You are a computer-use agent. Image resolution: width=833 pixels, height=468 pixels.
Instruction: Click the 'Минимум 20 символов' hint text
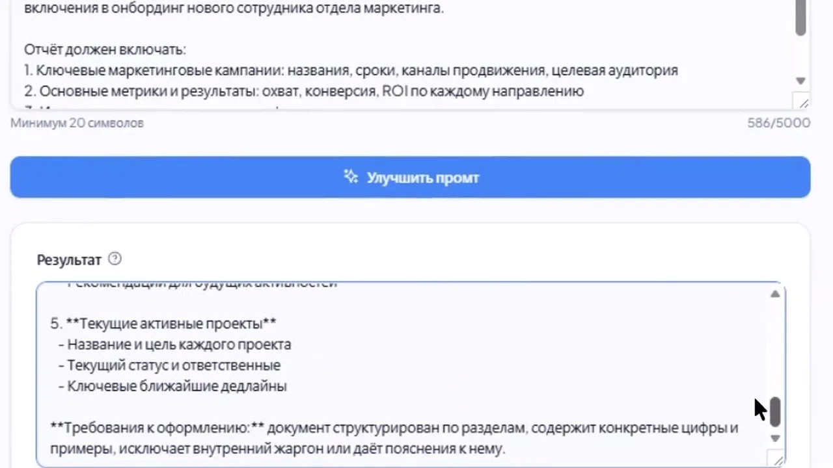77,123
